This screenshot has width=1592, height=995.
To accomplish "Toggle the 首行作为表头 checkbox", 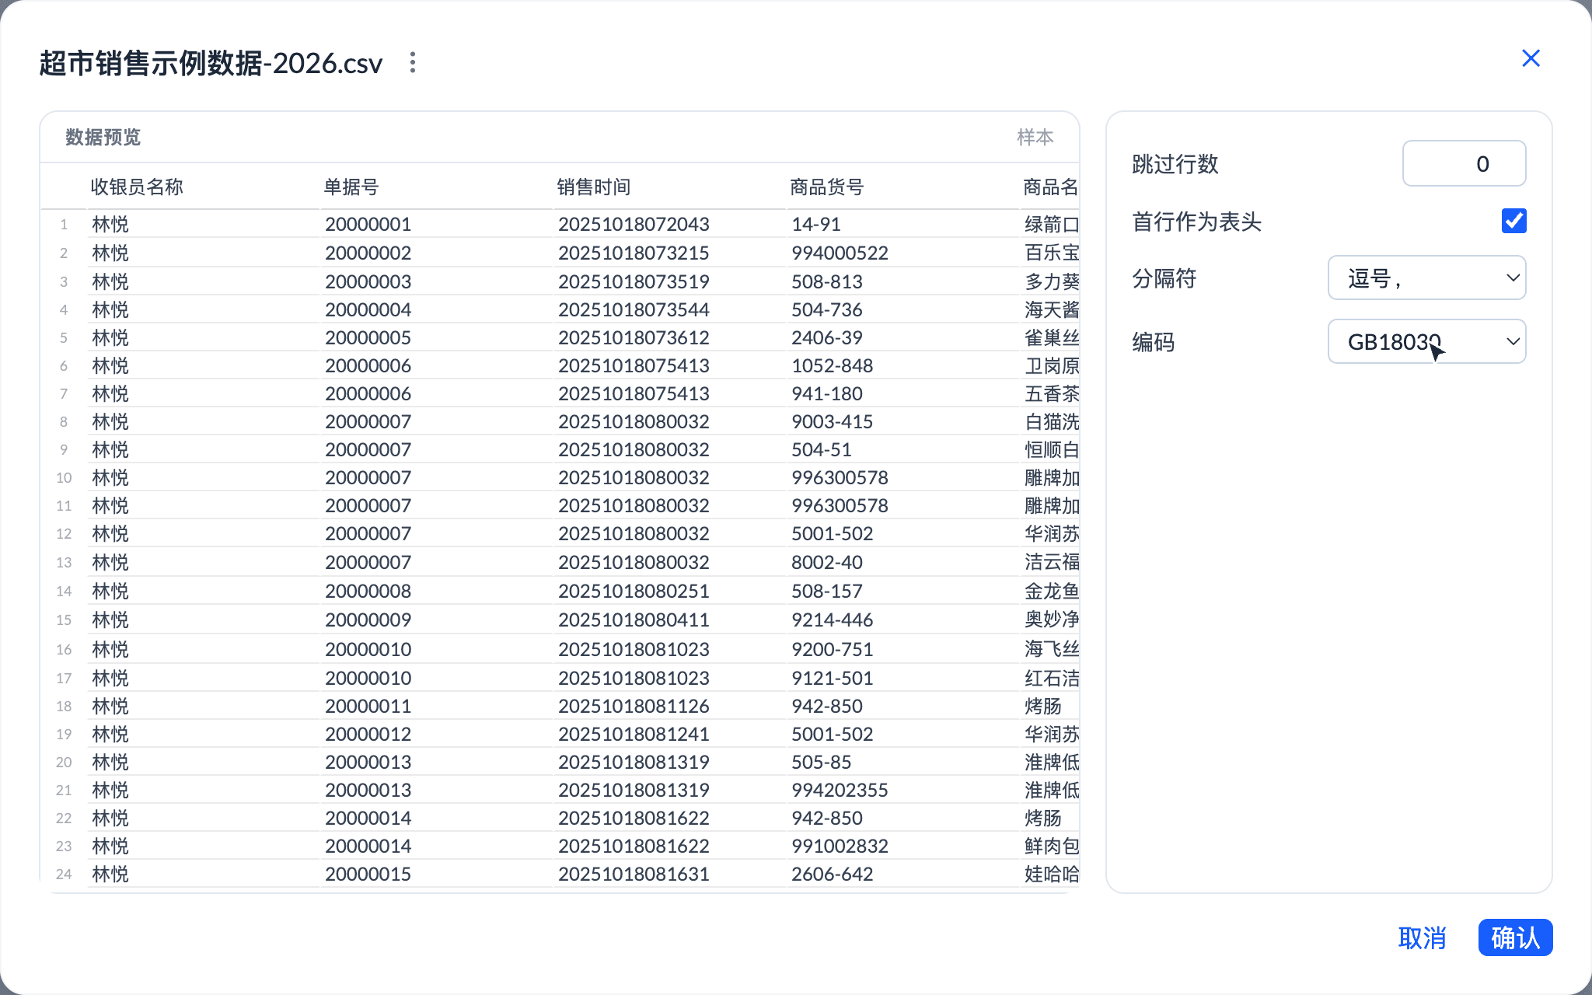I will tap(1513, 221).
